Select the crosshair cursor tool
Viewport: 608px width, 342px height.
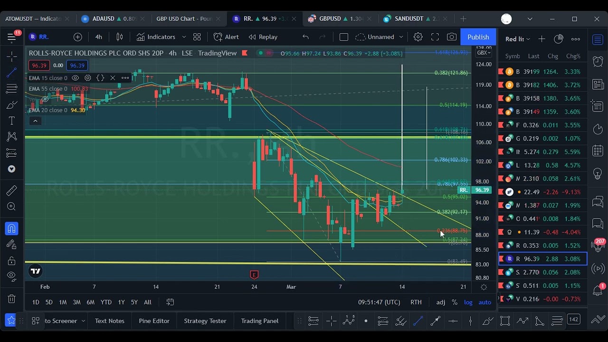point(12,57)
